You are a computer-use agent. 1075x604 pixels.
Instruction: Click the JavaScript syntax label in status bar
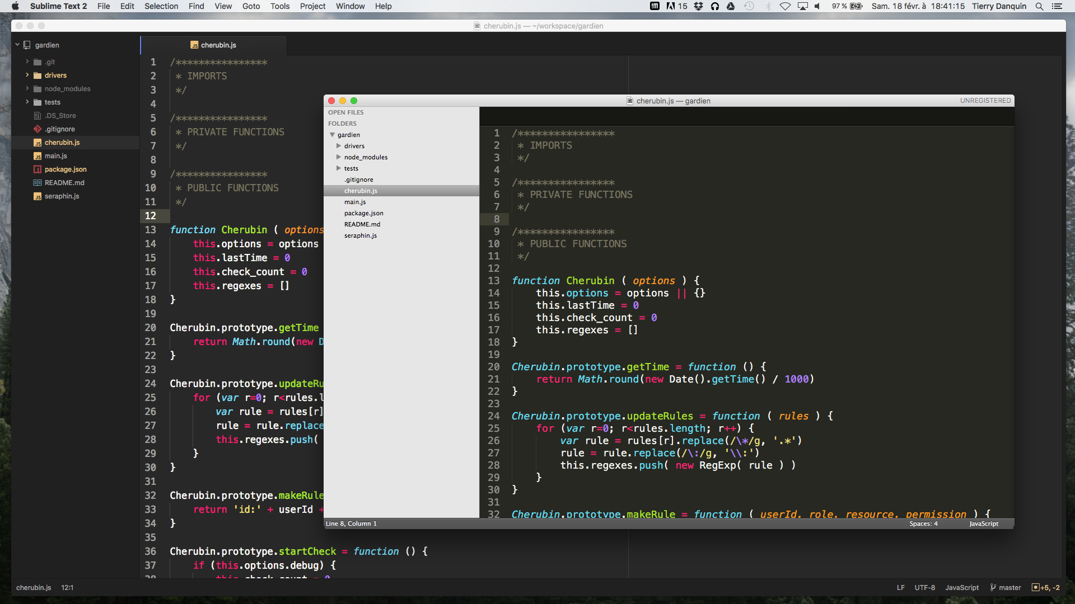961,588
